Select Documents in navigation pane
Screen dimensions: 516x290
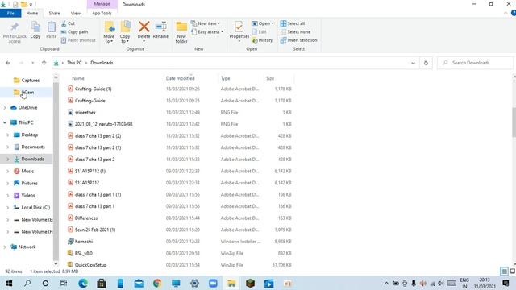tap(33, 147)
